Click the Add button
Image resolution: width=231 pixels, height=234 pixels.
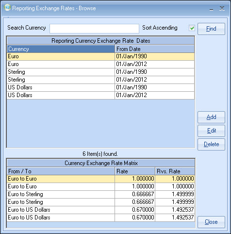click(211, 117)
